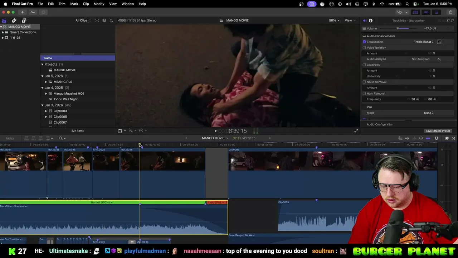
Task: Open the 50% viewer zoom dropdown
Action: click(x=334, y=20)
